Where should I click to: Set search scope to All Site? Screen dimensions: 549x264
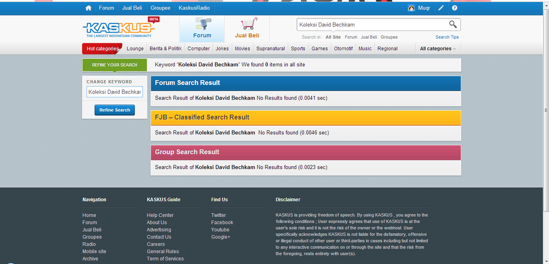(x=333, y=37)
